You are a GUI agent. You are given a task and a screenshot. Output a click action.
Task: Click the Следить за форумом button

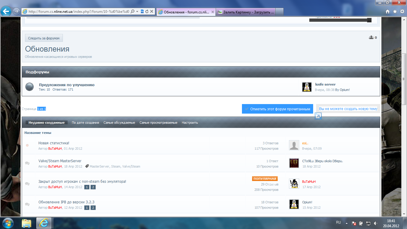[44, 38]
